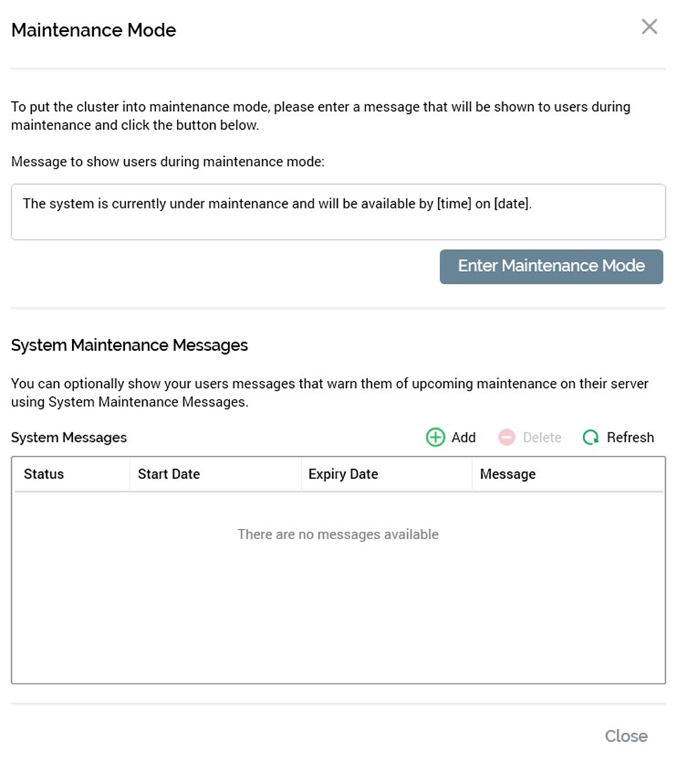Click the Close button at the bottom

(626, 736)
